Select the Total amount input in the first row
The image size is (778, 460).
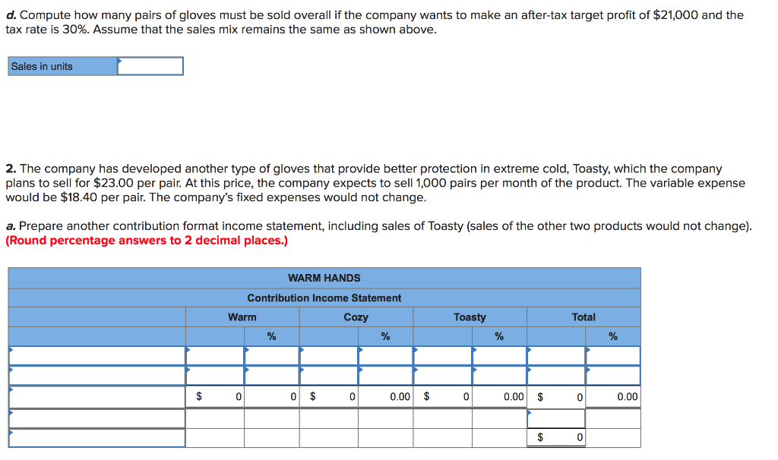tap(555, 354)
